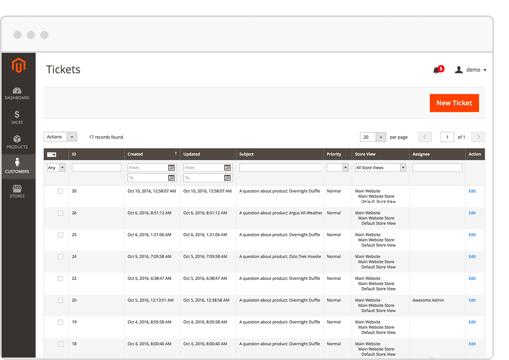Select checkbox for ticket 26

[x=61, y=213]
